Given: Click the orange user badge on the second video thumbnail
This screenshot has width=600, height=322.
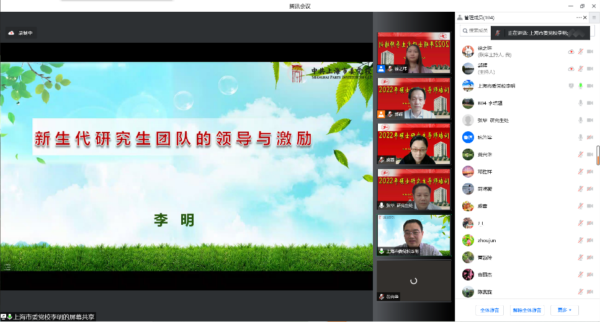Looking at the screenshot, I should pos(382,114).
